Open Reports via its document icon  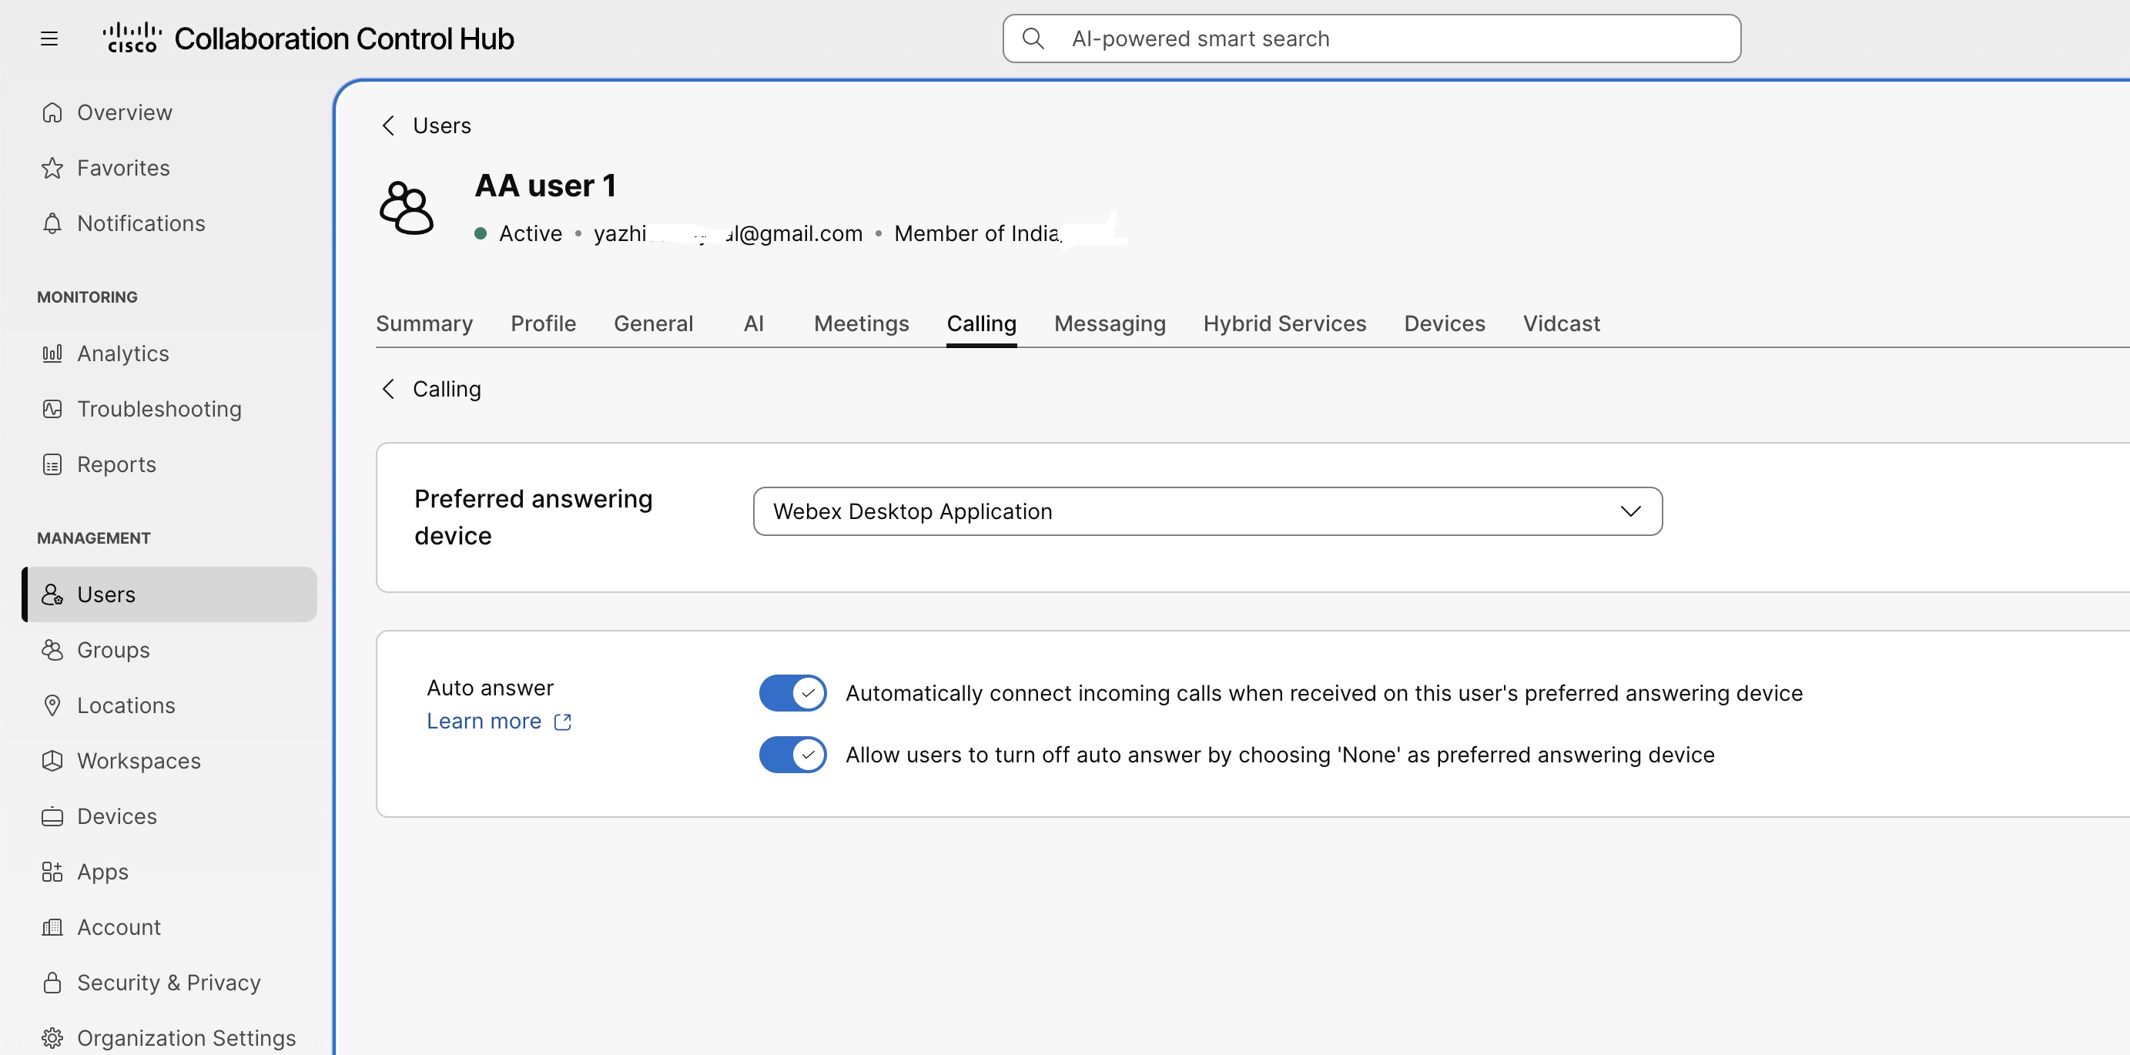point(52,464)
